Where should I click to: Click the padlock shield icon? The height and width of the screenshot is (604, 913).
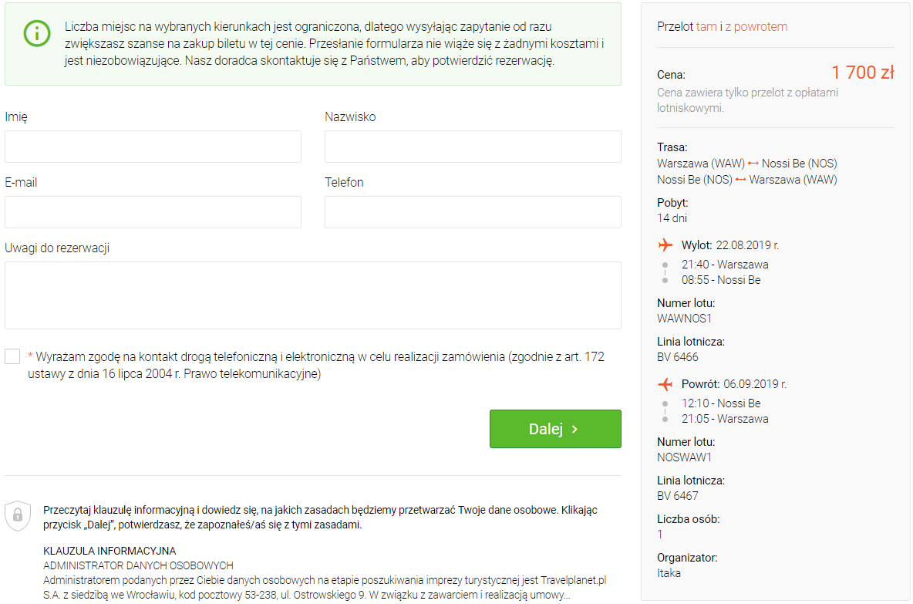point(18,515)
